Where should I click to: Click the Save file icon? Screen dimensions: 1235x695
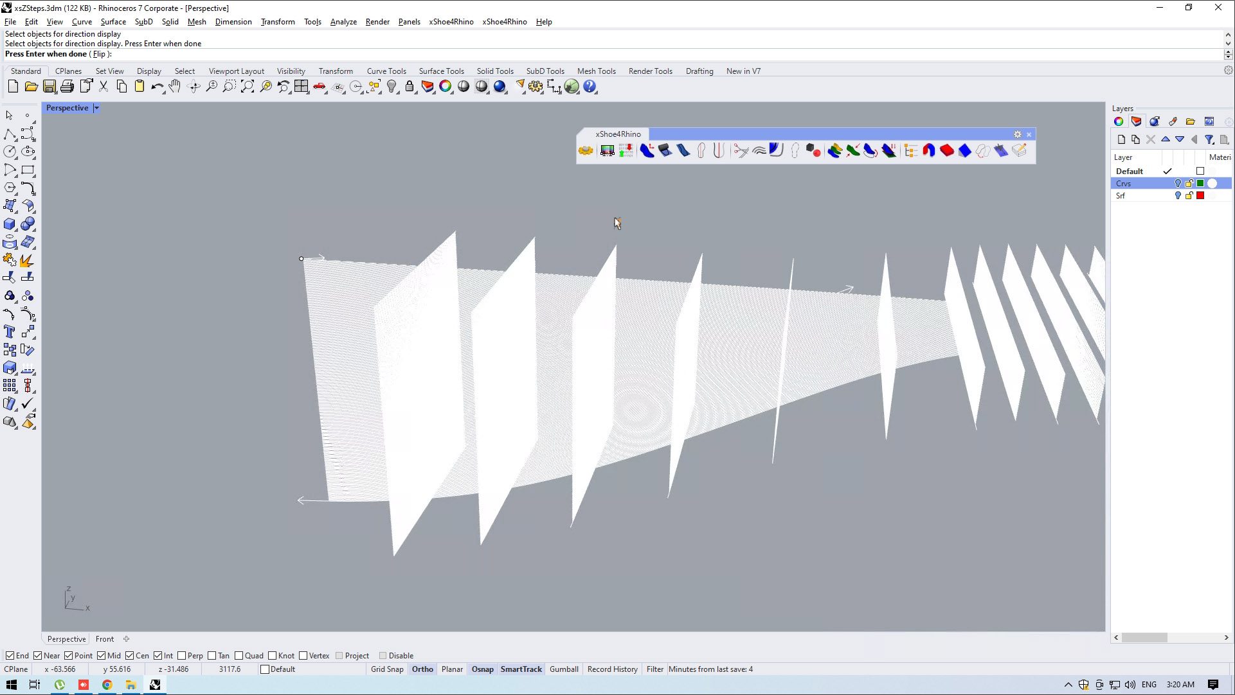coord(49,87)
